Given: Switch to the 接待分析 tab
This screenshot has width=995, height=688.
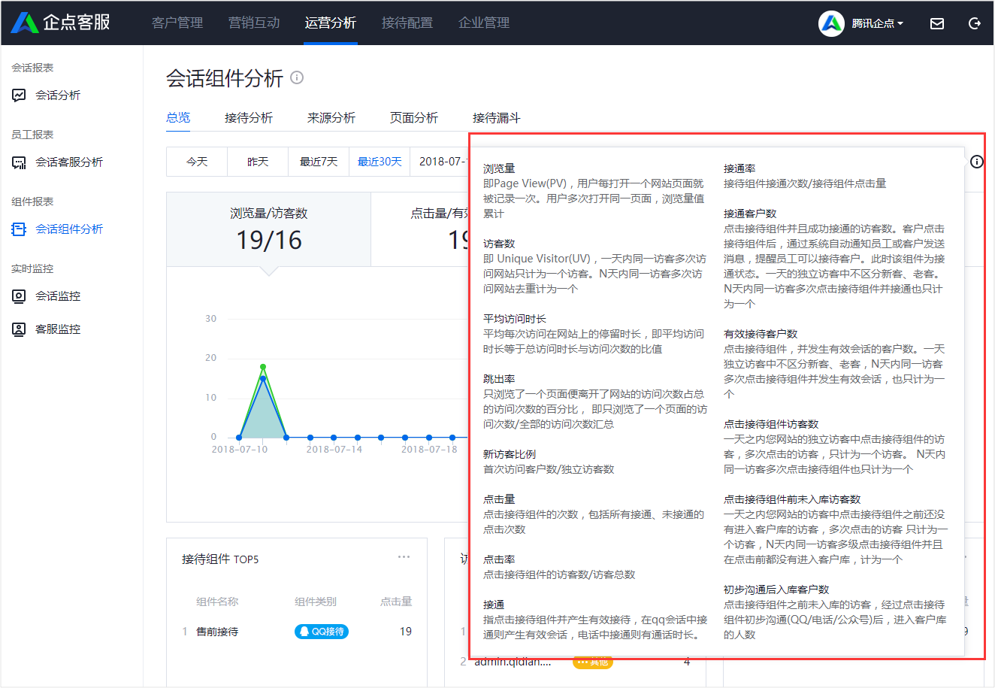Looking at the screenshot, I should tap(248, 118).
